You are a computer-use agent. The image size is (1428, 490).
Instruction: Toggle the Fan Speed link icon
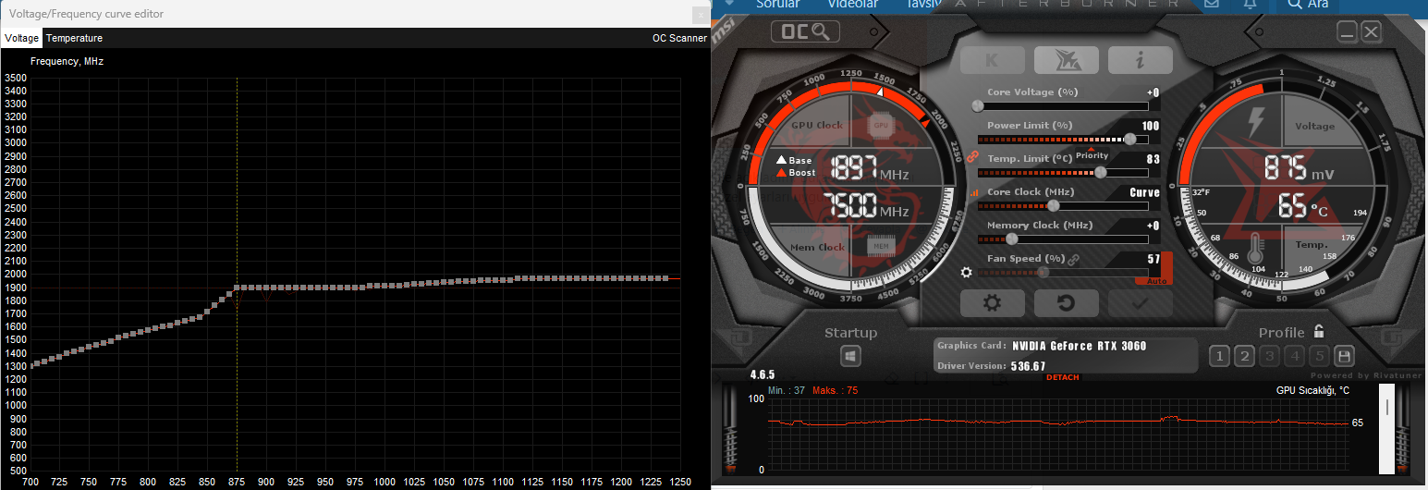(1074, 260)
